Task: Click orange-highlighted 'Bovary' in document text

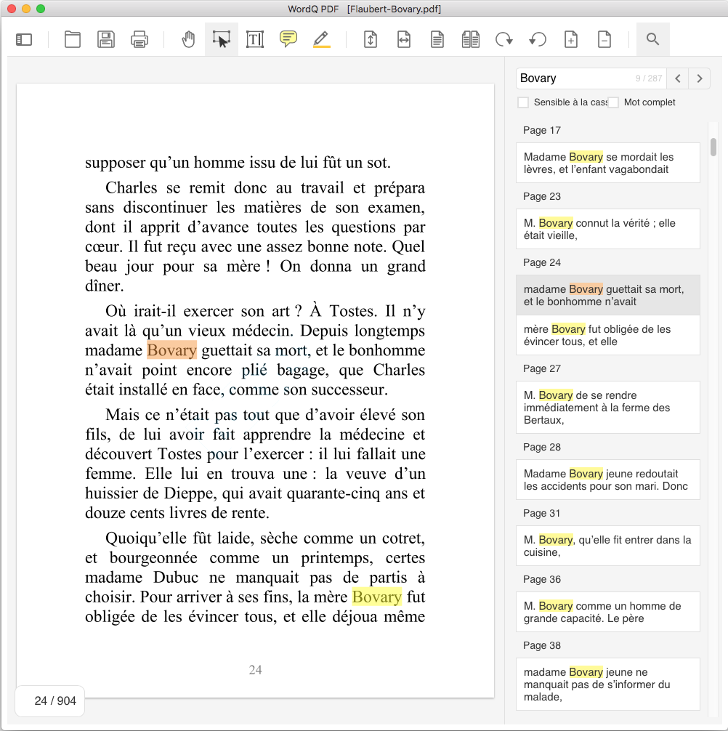Action: (x=171, y=350)
